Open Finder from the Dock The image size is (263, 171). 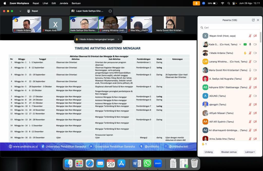pyautogui.click(x=69, y=163)
